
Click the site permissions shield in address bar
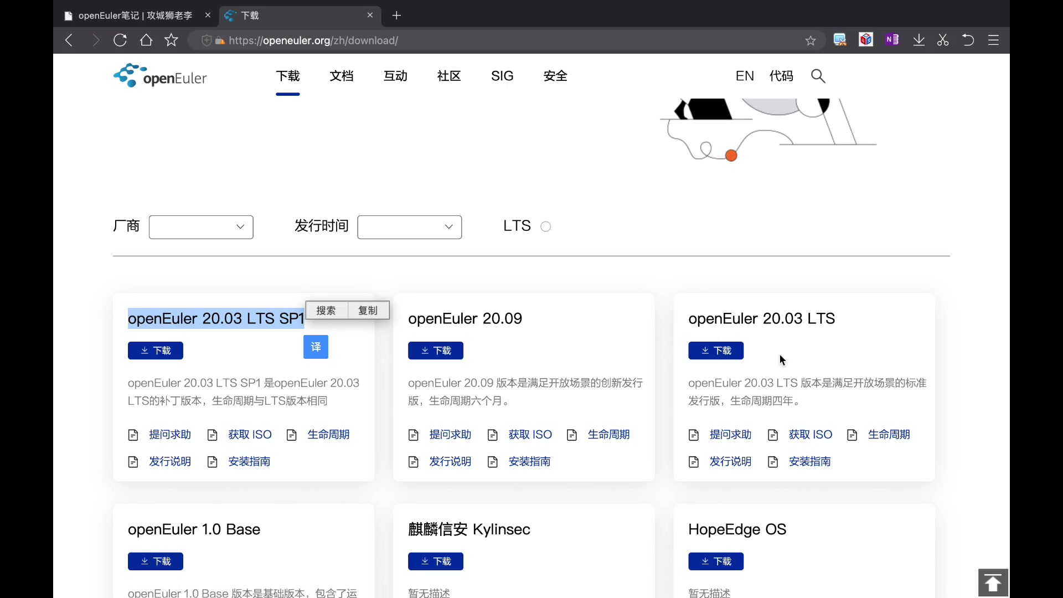tap(207, 40)
